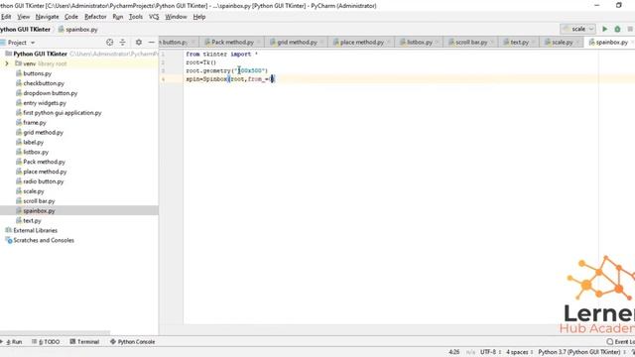635x357 pixels.
Task: Select spainbox.py in project tree
Action: (x=39, y=211)
